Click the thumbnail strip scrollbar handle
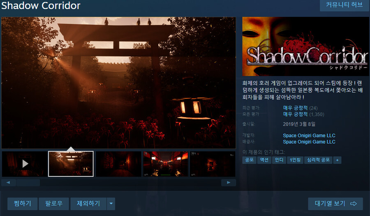The height and width of the screenshot is (216, 370). click(28, 182)
